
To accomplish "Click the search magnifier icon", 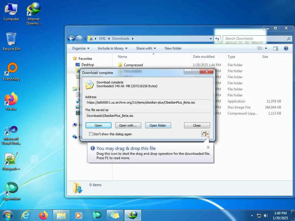I will pos(289,39).
